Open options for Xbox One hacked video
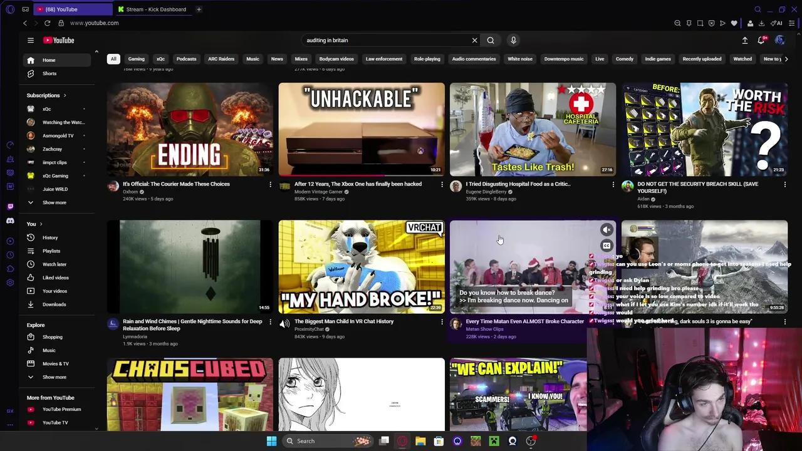 [x=442, y=184]
